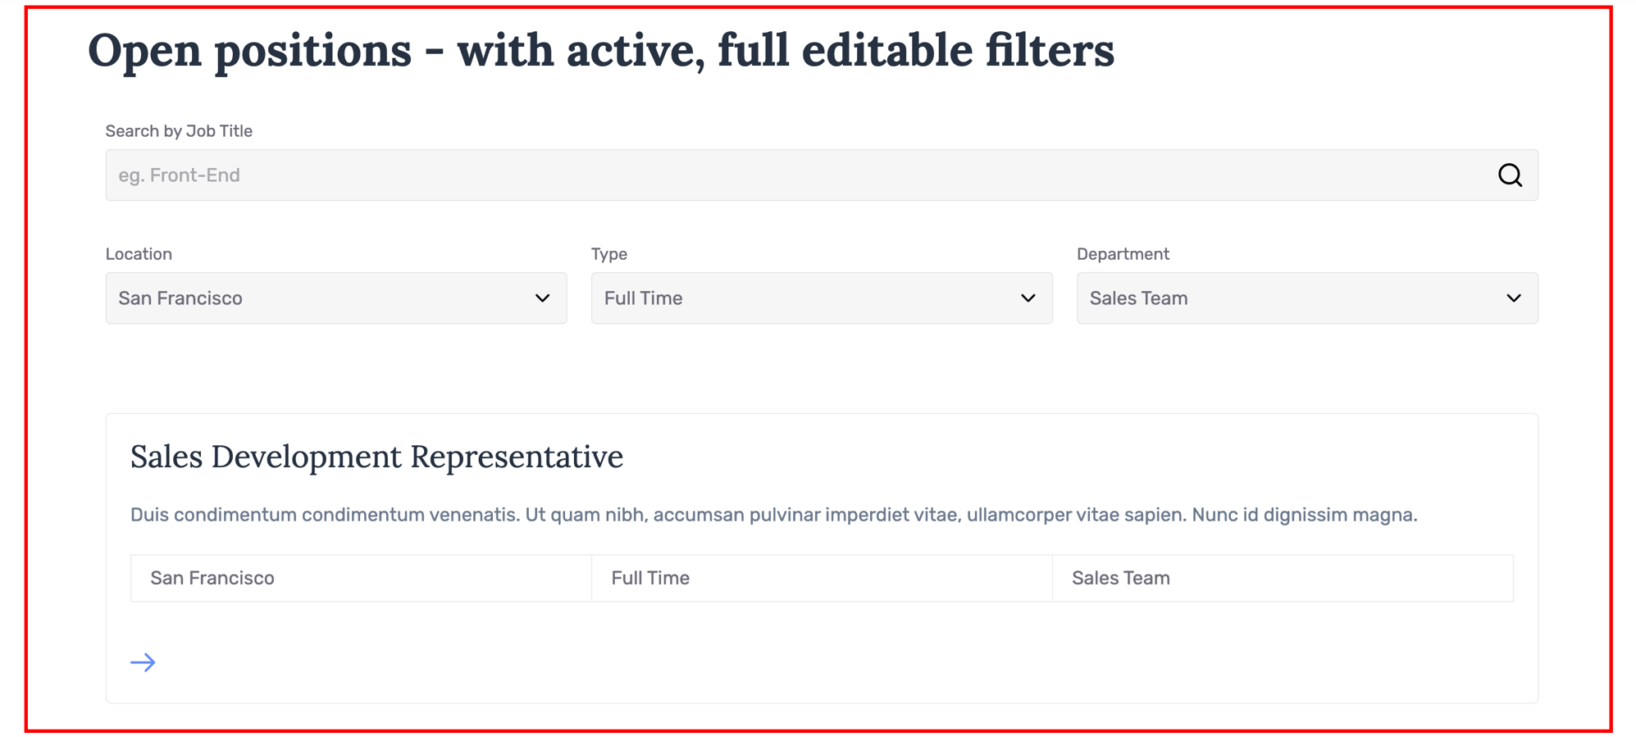
Task: Click the magnifying glass search icon
Action: 1510,175
